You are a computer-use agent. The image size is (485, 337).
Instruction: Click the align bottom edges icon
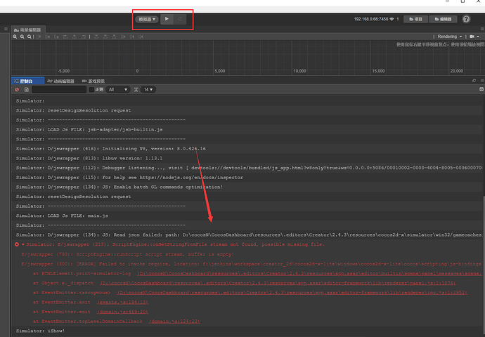[56, 37]
